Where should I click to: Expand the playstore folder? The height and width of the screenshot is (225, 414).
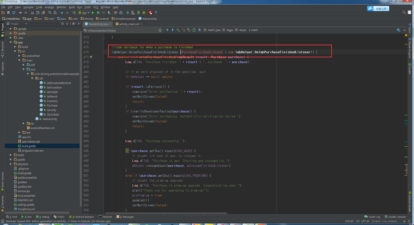tap(11, 164)
